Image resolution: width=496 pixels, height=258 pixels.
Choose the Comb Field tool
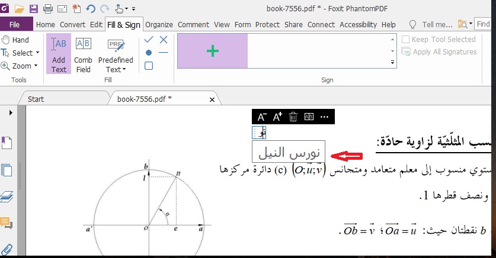tap(83, 53)
